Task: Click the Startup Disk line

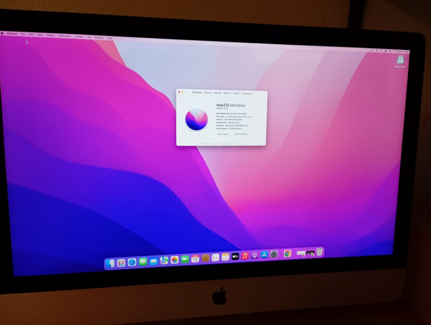Action: [x=228, y=122]
